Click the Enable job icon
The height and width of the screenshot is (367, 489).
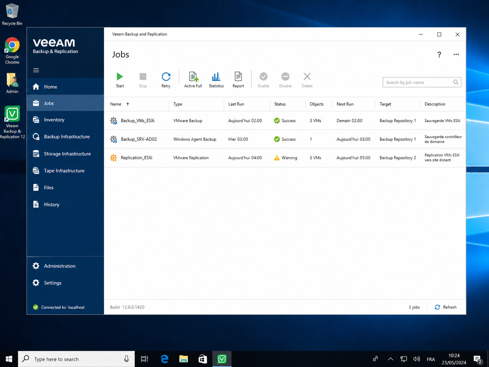(263, 77)
